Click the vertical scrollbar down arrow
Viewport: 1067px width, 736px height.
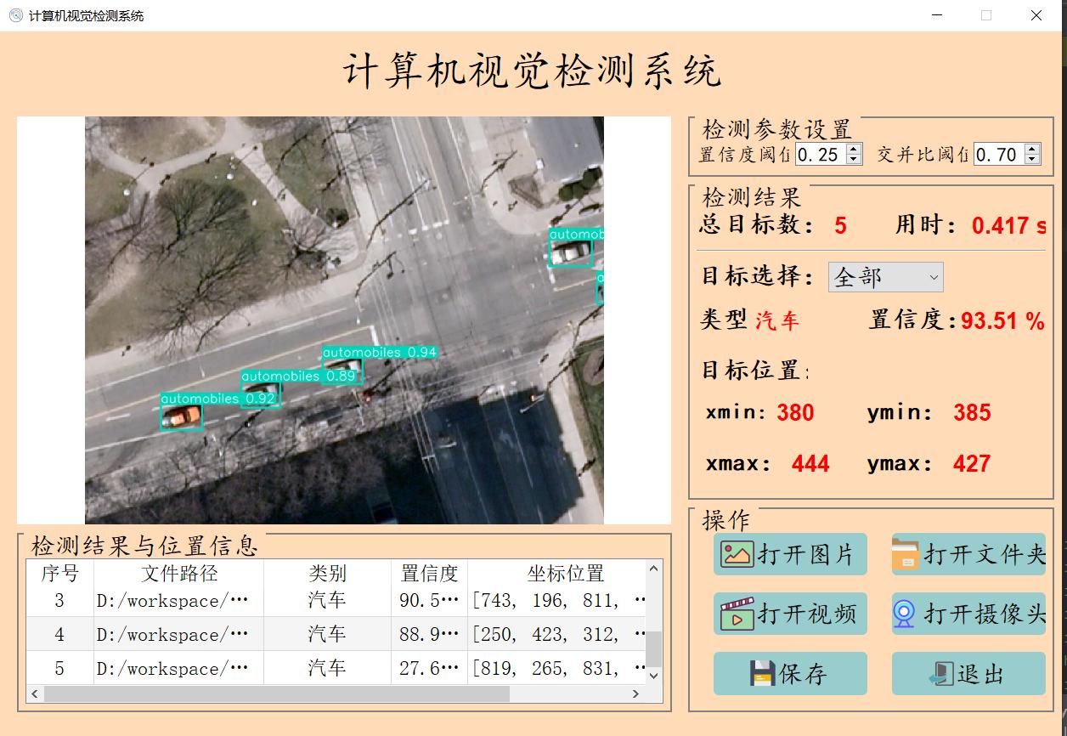654,675
